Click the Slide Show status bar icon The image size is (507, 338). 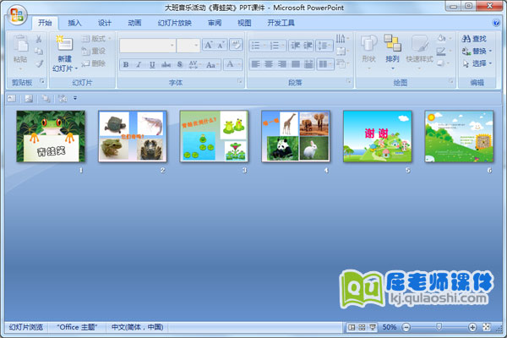click(x=372, y=327)
